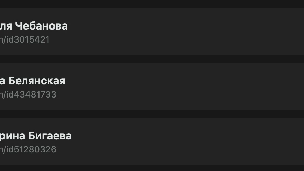Select the Чебанова list row
The height and width of the screenshot is (171, 304).
pos(152,32)
